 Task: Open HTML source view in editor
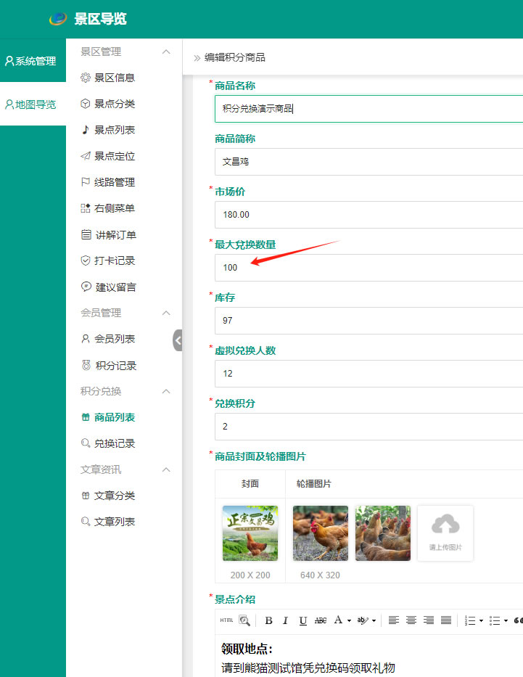(226, 620)
